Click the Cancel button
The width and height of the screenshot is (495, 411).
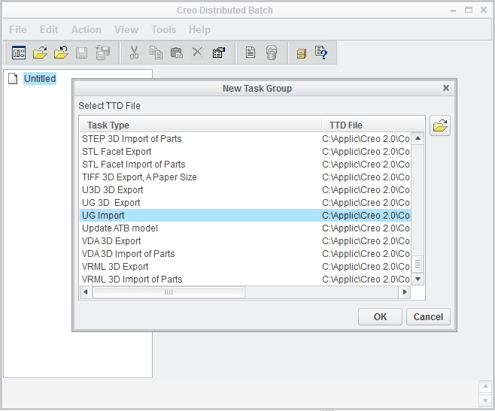[x=428, y=316]
